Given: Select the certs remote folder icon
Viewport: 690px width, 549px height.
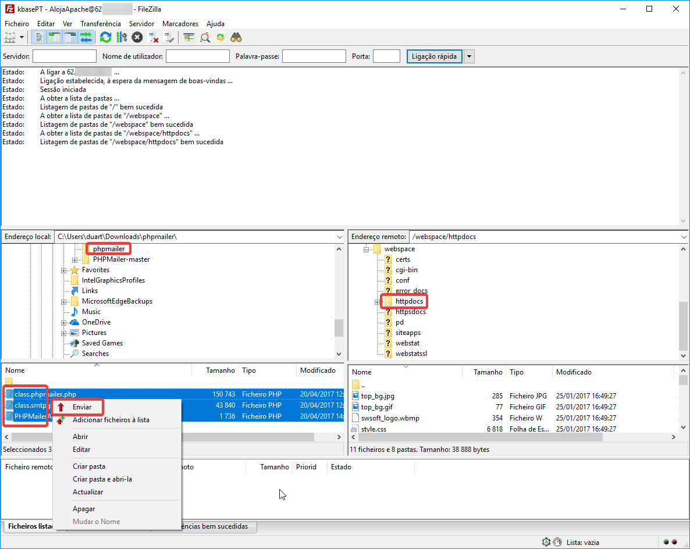Looking at the screenshot, I should tap(388, 259).
